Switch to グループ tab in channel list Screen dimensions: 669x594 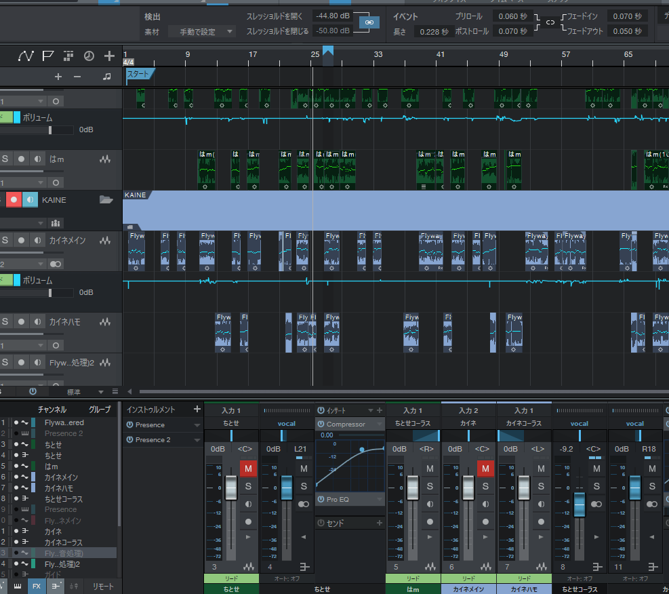coord(100,410)
